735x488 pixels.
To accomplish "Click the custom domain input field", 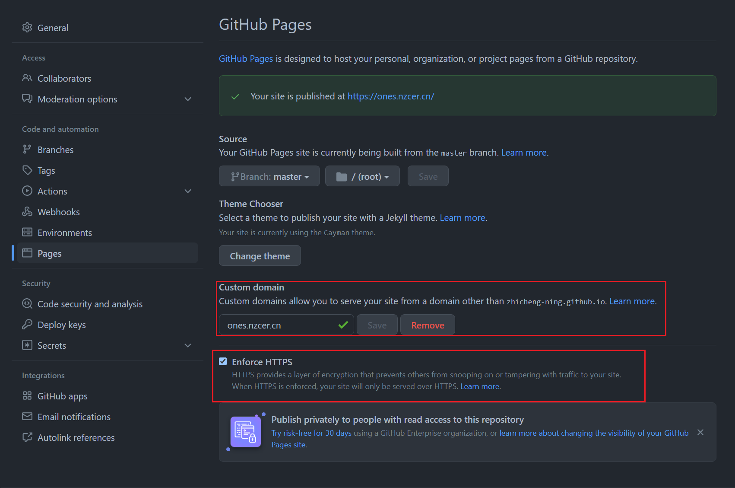I will 286,325.
